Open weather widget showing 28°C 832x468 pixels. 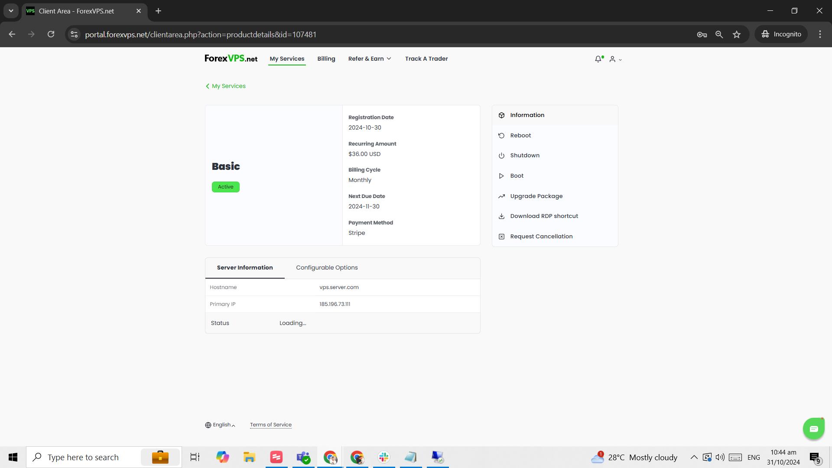634,457
